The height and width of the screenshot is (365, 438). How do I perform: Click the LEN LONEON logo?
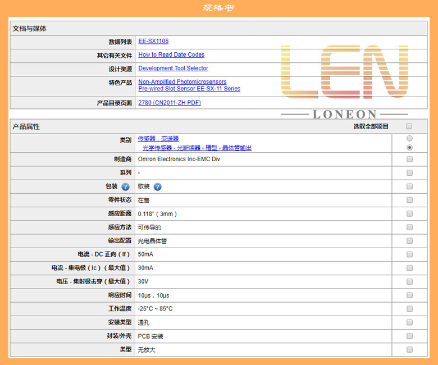click(344, 81)
